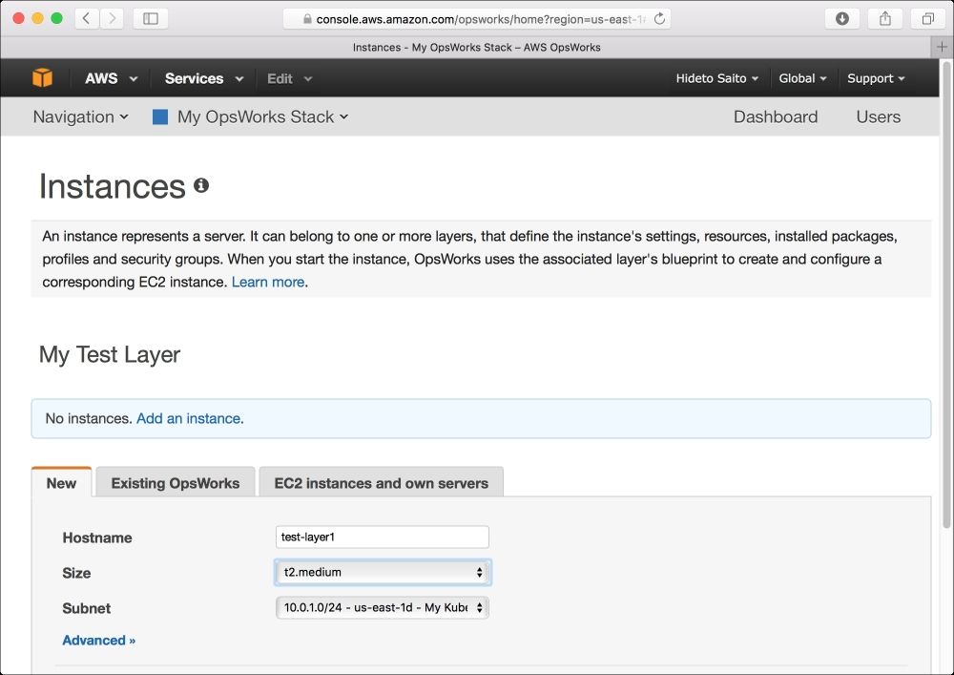Open the Size t2.medium dropdown
Viewport: 954px width, 675px height.
383,572
